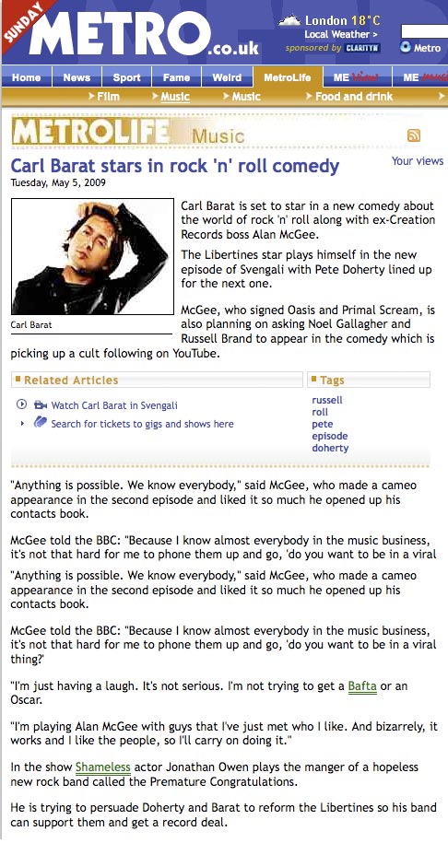Click the orange RSS feed icon
Screen dimensions: 448x843
(x=414, y=135)
